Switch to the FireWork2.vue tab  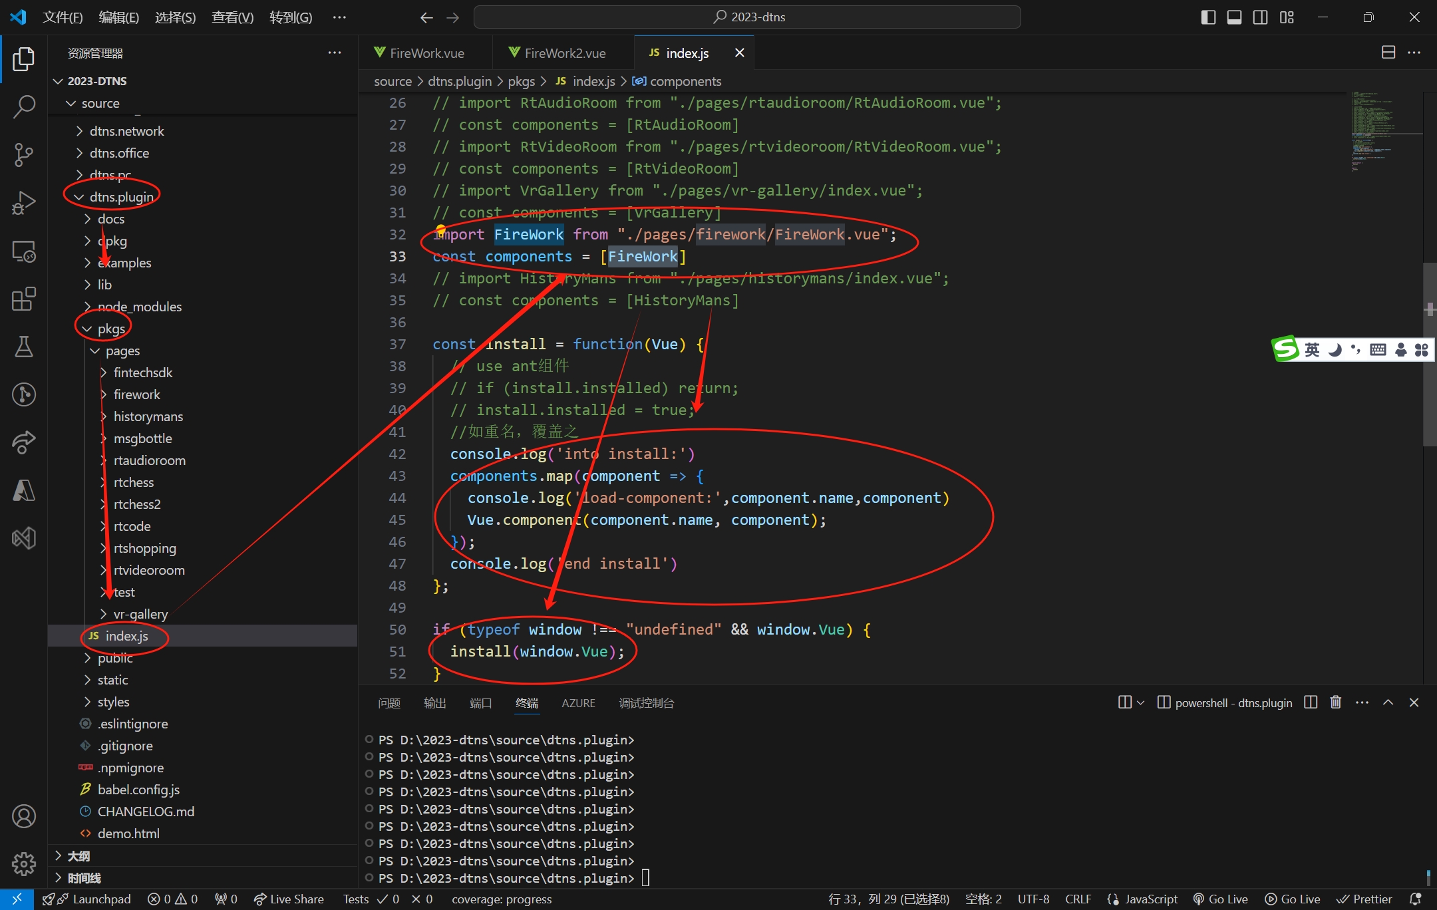(563, 53)
